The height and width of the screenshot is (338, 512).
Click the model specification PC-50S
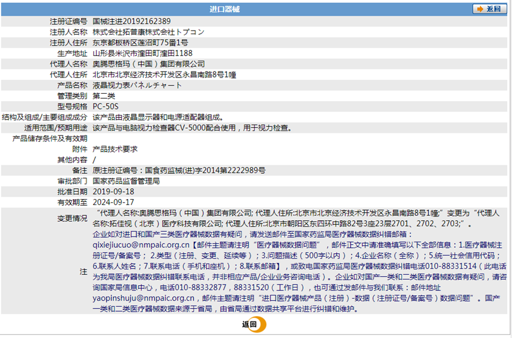click(105, 106)
